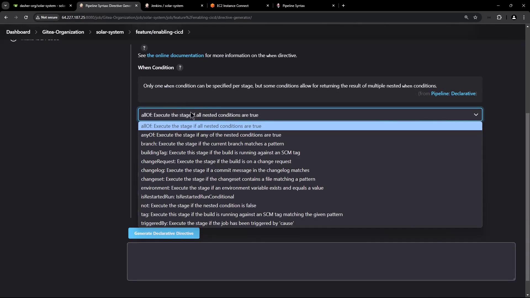Reload the page with refresh icon

click(x=26, y=17)
